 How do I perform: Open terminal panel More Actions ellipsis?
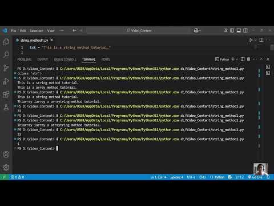[x=255, y=60]
